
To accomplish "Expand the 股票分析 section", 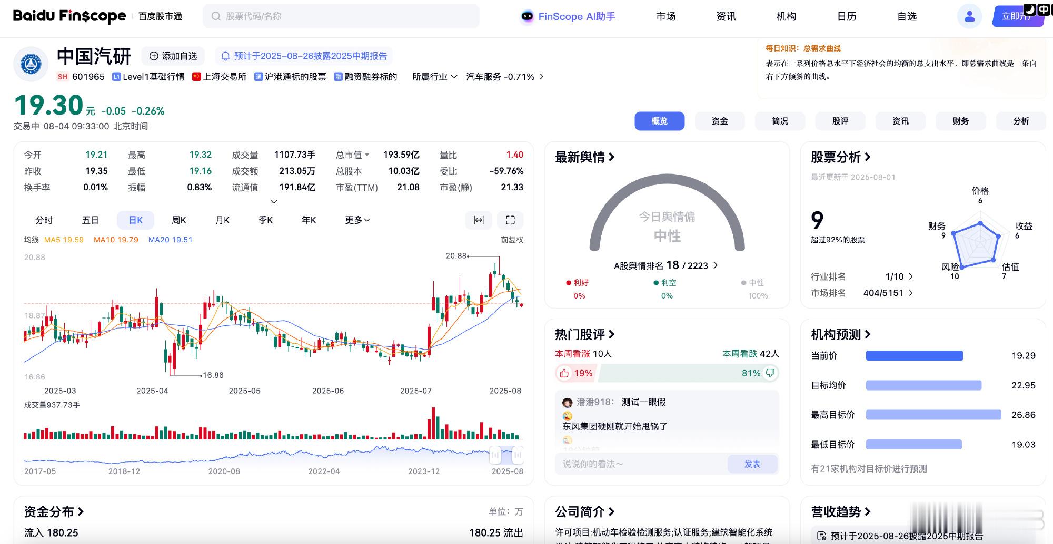I will [841, 157].
